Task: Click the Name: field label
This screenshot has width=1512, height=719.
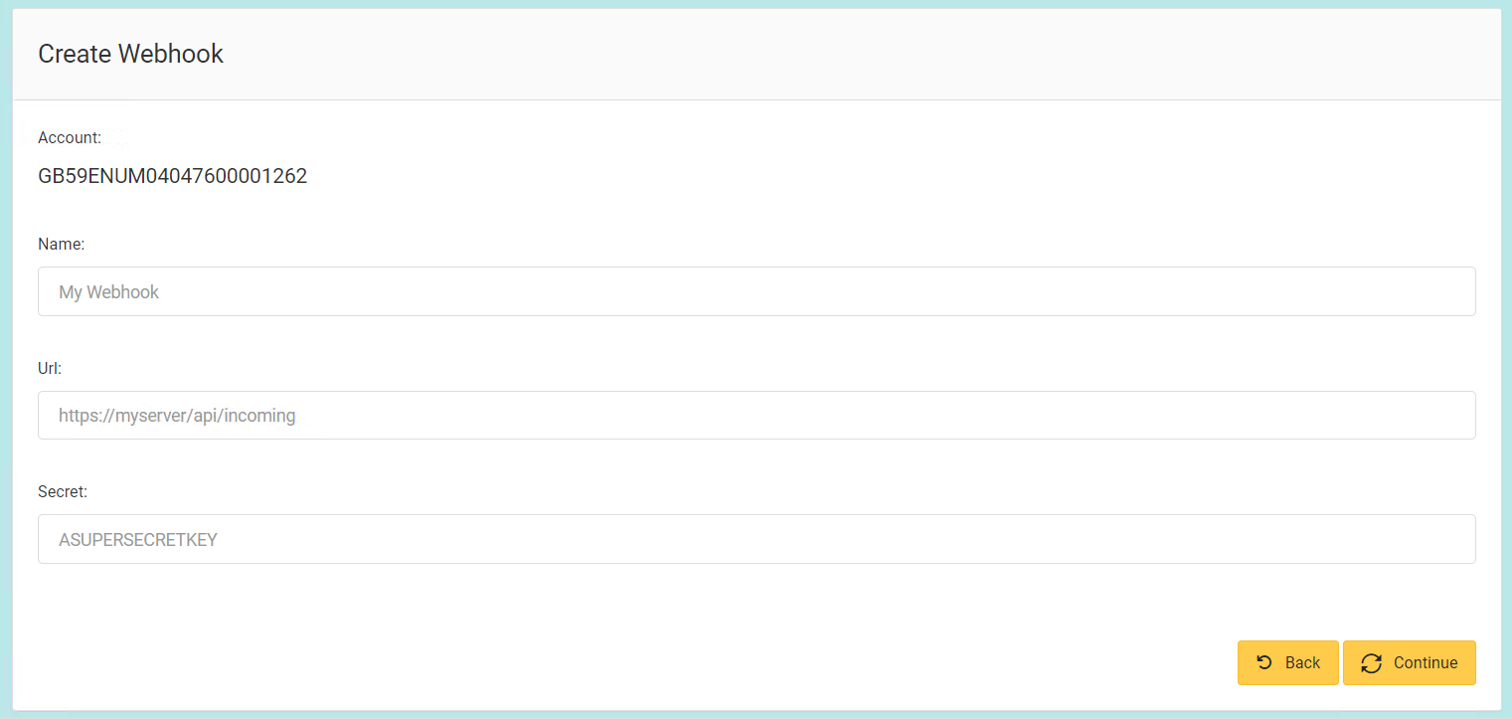Action: (62, 244)
